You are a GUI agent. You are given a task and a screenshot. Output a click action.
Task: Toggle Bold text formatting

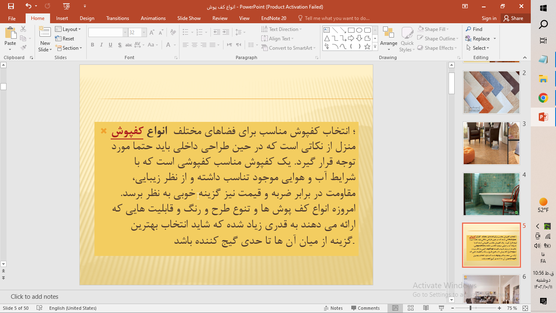(92, 45)
